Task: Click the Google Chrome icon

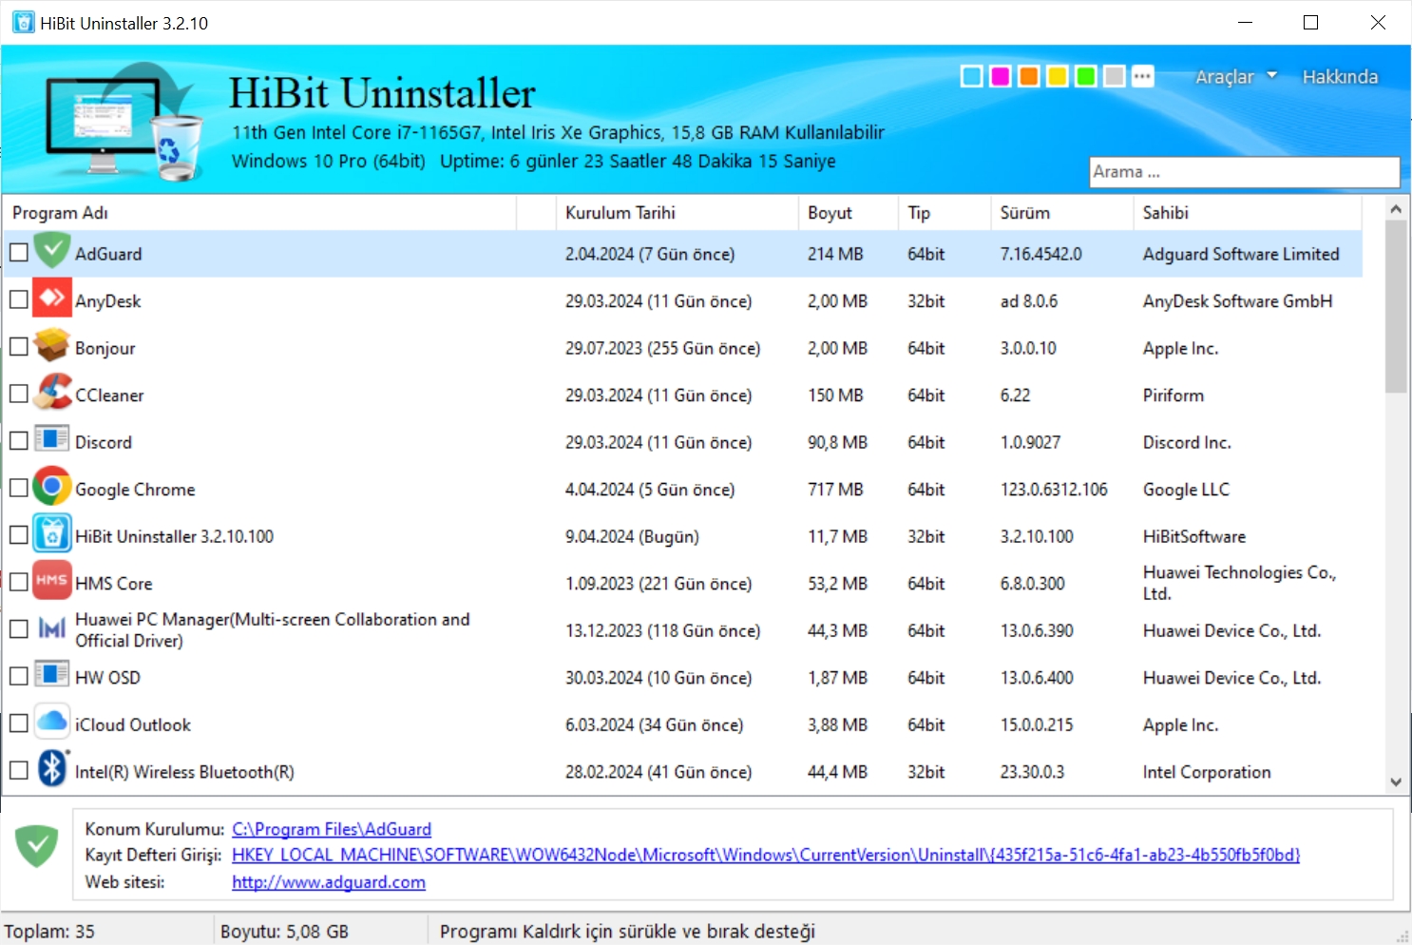Action: (52, 488)
